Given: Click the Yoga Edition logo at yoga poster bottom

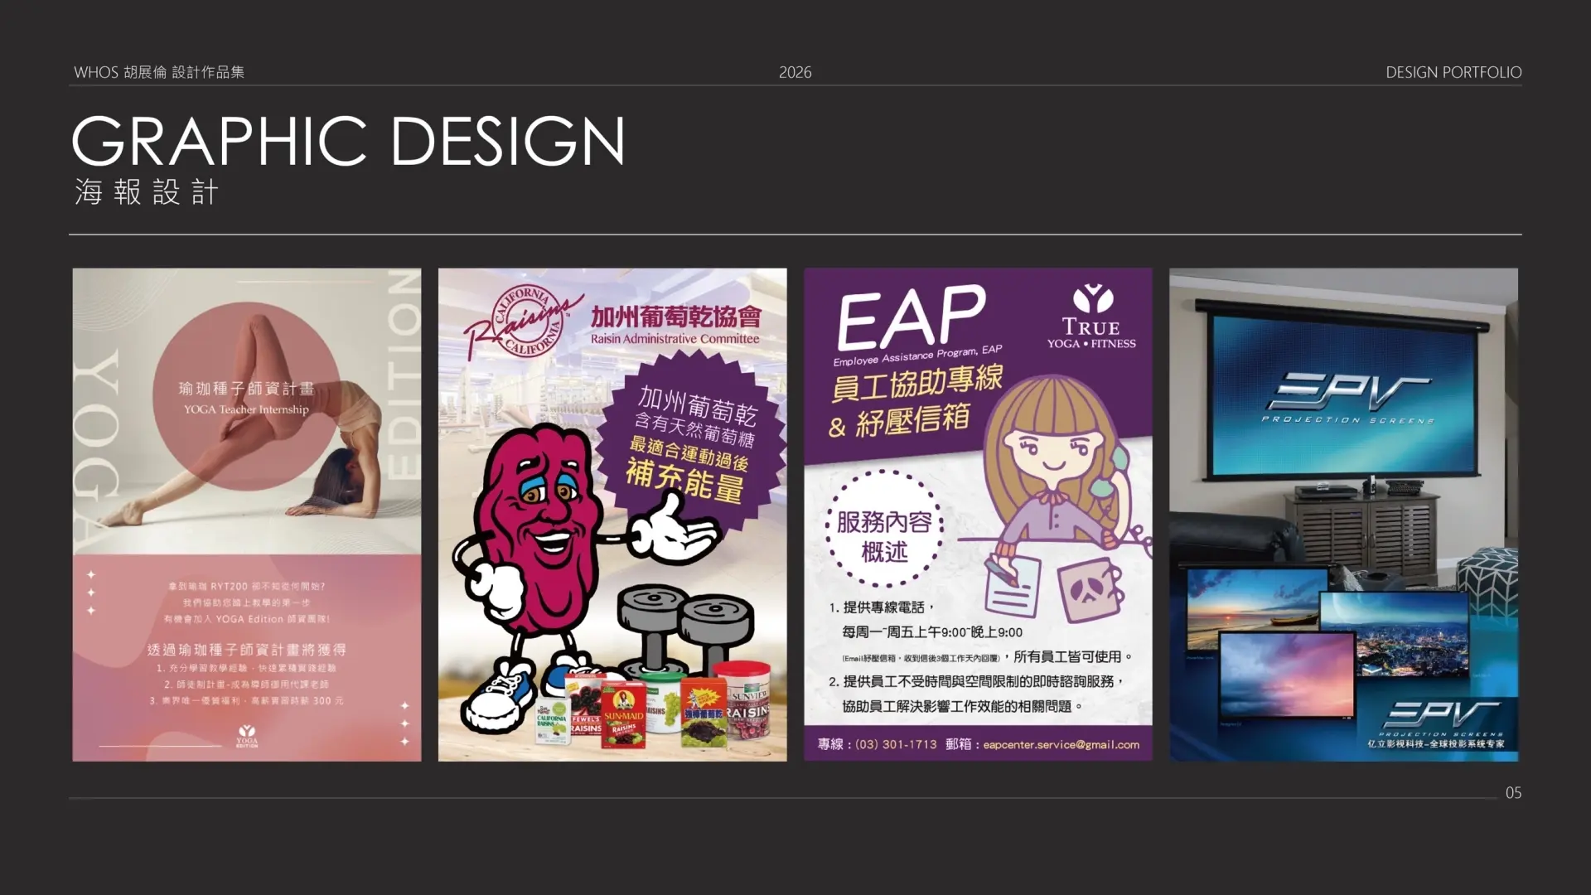Looking at the screenshot, I should point(247,736).
